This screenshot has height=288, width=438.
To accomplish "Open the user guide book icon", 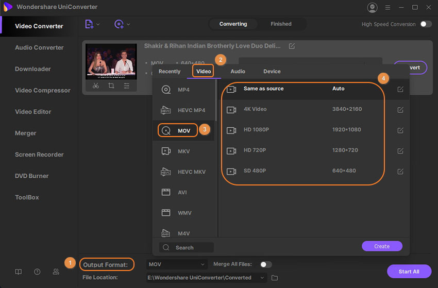I will 19,272.
